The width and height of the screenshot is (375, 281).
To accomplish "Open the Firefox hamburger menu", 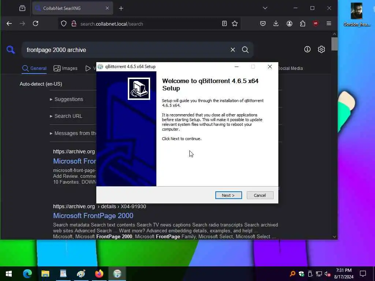I will click(329, 23).
